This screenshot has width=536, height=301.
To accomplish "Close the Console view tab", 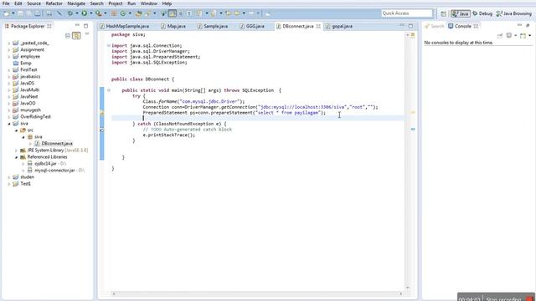I will pyautogui.click(x=476, y=26).
